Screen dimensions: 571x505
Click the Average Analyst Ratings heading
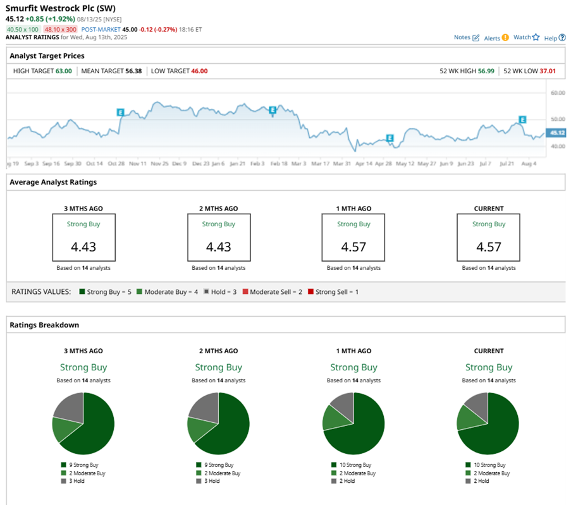click(x=53, y=182)
